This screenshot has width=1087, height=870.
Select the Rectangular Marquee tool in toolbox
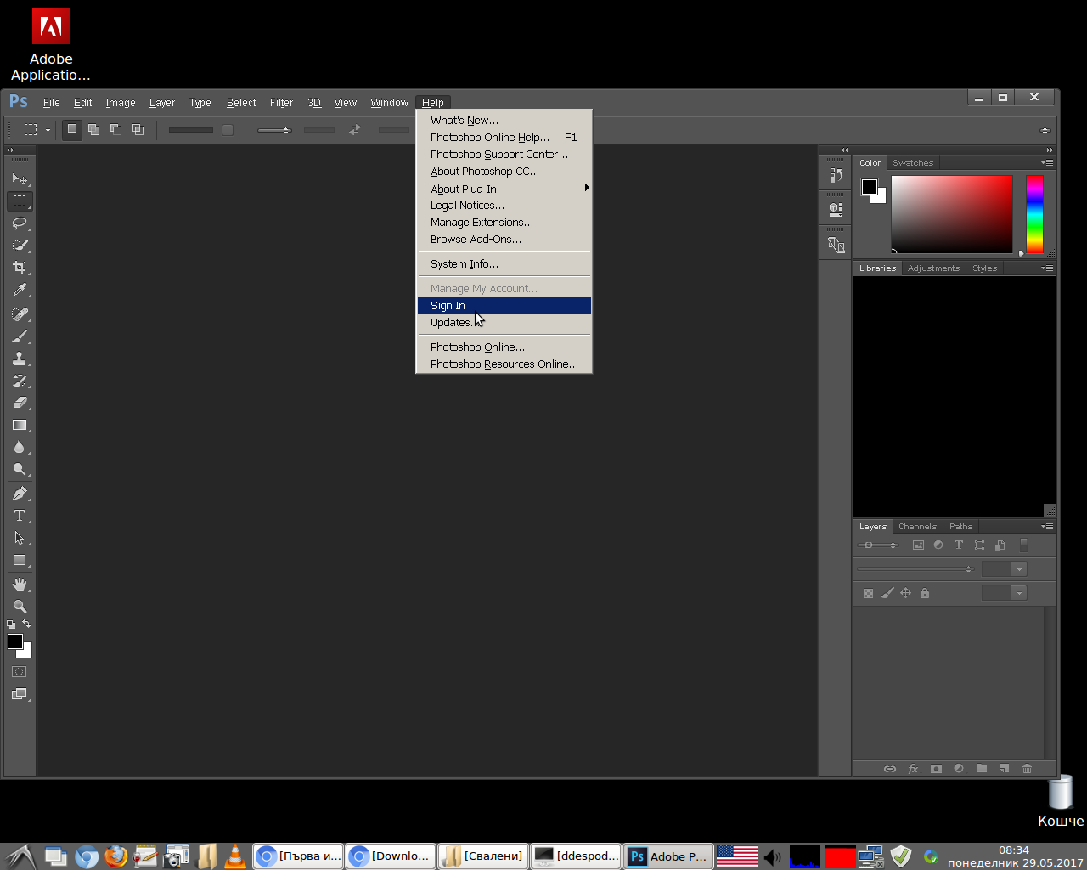coord(20,201)
